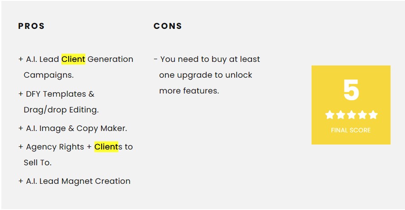Click the plus sign before DFY Templates
This screenshot has height=210, width=405.
pos(21,94)
